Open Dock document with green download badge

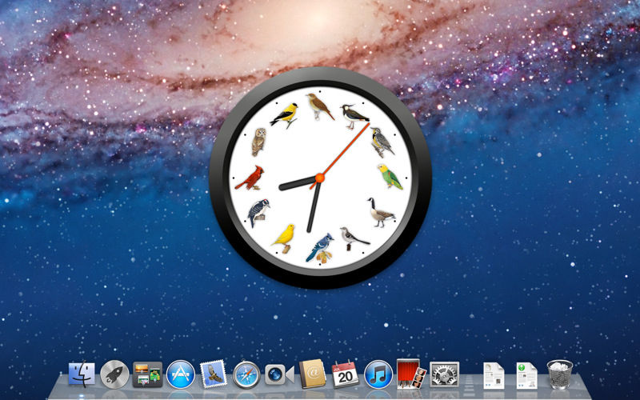[x=527, y=375]
